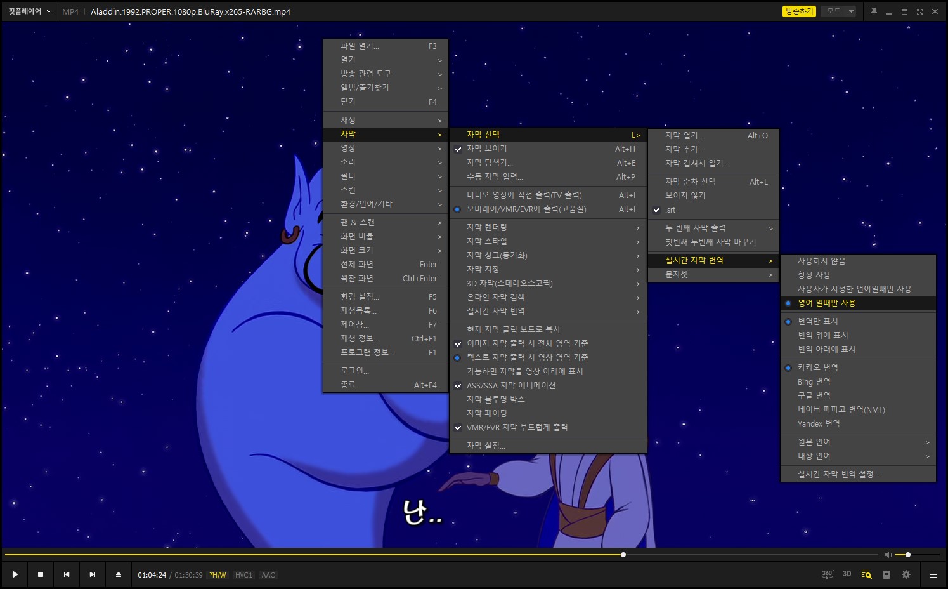Expand 자막 렌더링 submenu

tap(548, 227)
